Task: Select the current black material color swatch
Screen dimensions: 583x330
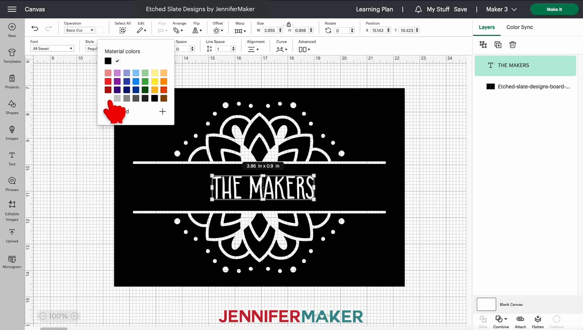Action: tap(108, 61)
